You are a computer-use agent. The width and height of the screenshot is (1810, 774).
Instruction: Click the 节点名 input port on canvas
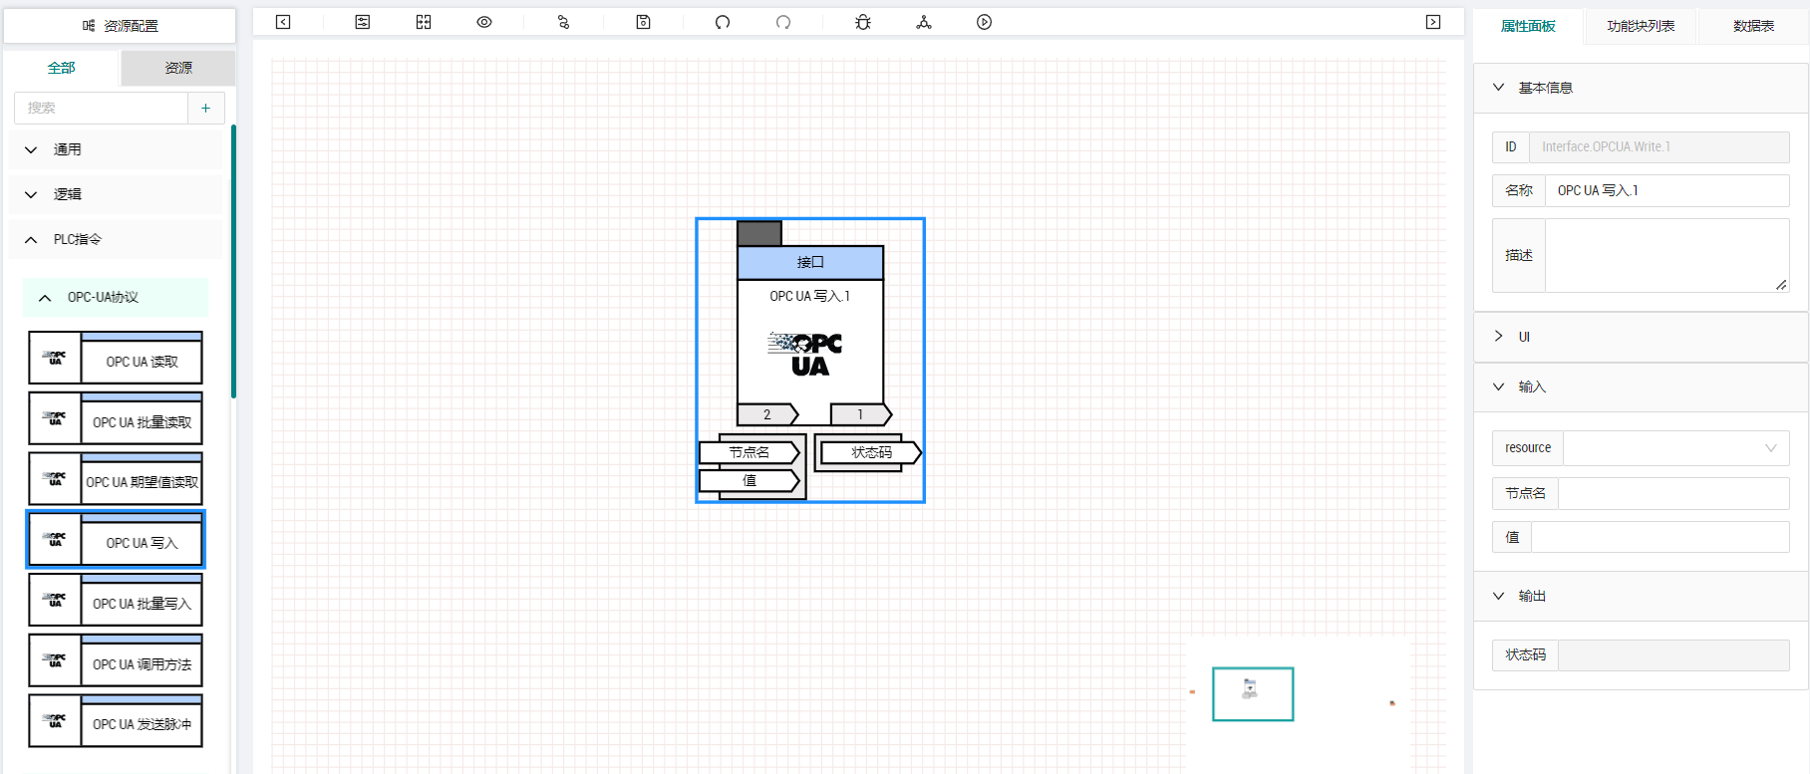(750, 452)
